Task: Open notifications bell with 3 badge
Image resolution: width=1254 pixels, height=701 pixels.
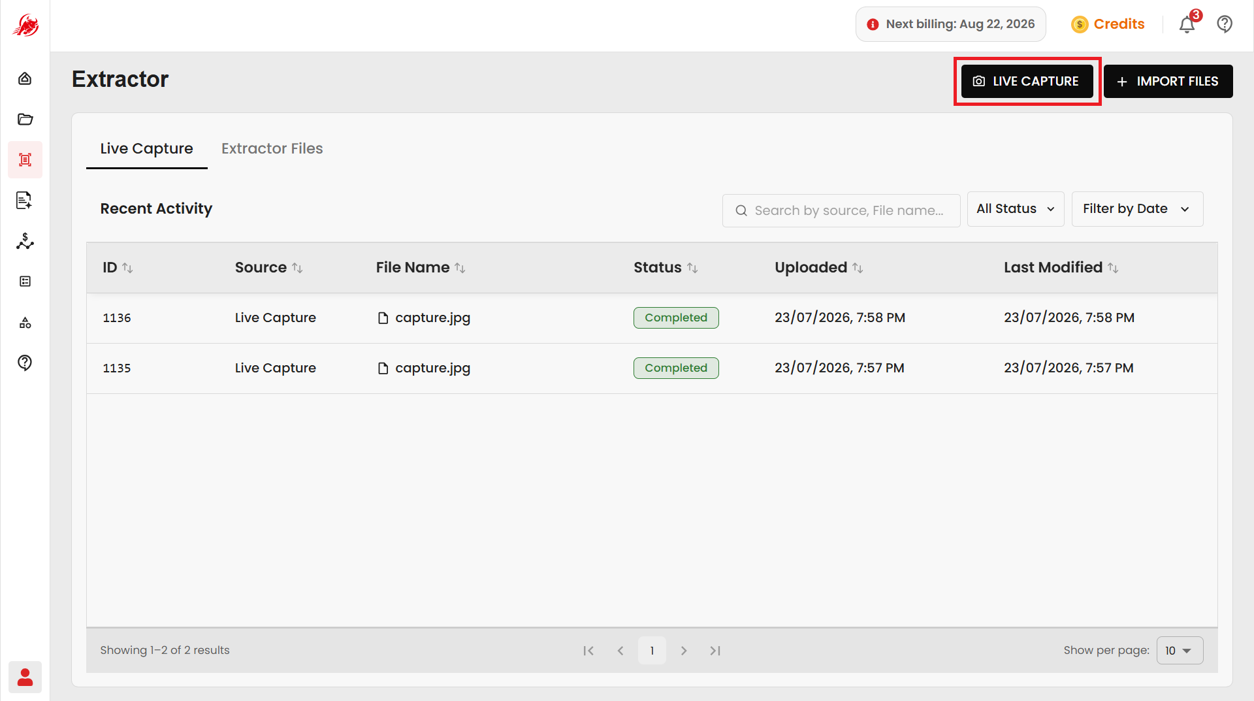Action: click(x=1187, y=24)
